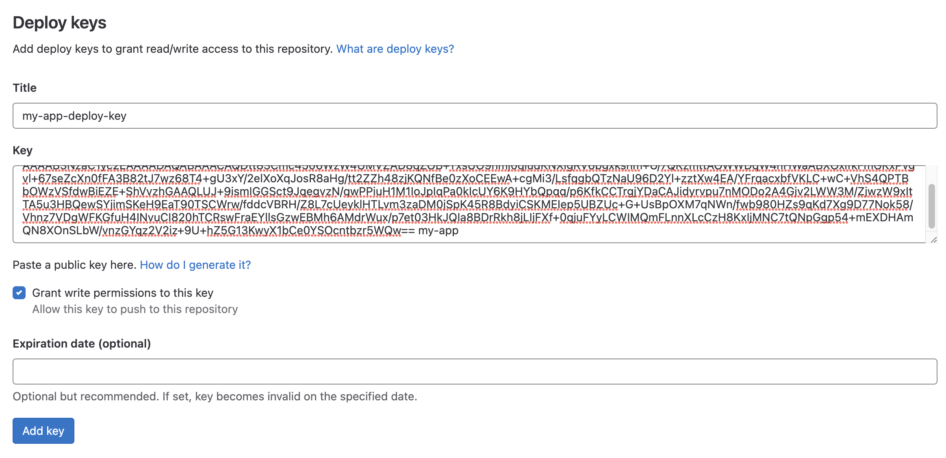
Task: Click key line starting with TA5u3HBQew
Action: [x=467, y=205]
